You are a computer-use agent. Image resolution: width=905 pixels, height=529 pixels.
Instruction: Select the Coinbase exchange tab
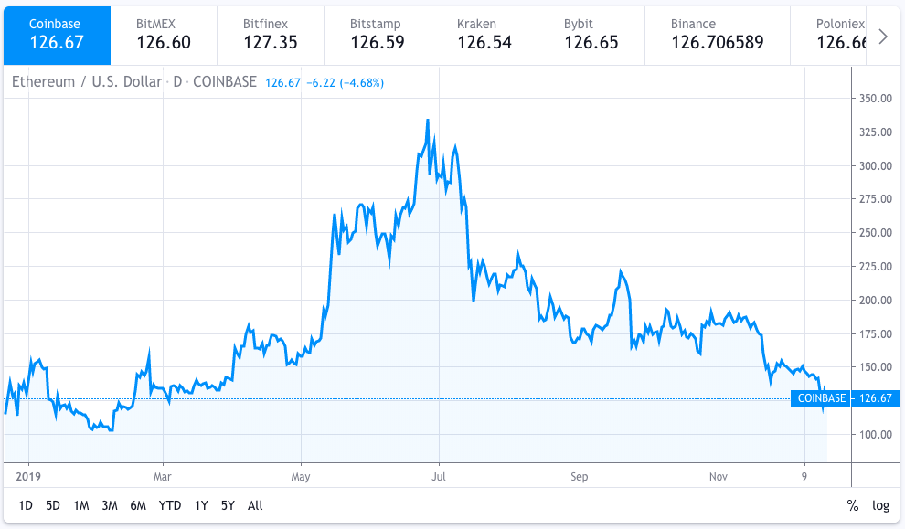click(x=57, y=36)
